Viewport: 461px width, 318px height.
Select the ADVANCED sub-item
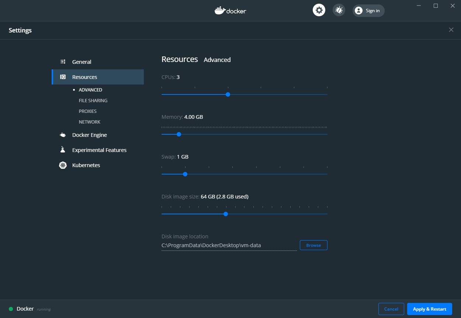pyautogui.click(x=90, y=90)
